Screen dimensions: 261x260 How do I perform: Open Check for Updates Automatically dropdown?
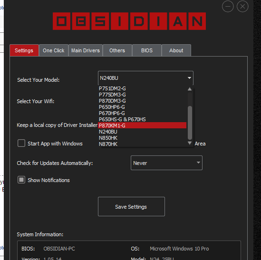[x=166, y=163]
